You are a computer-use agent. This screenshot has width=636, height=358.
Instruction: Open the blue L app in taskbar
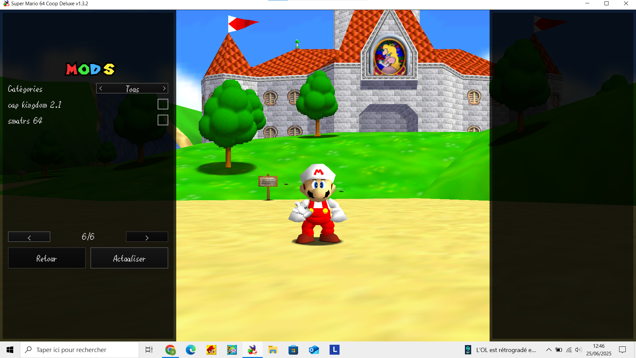coord(335,350)
